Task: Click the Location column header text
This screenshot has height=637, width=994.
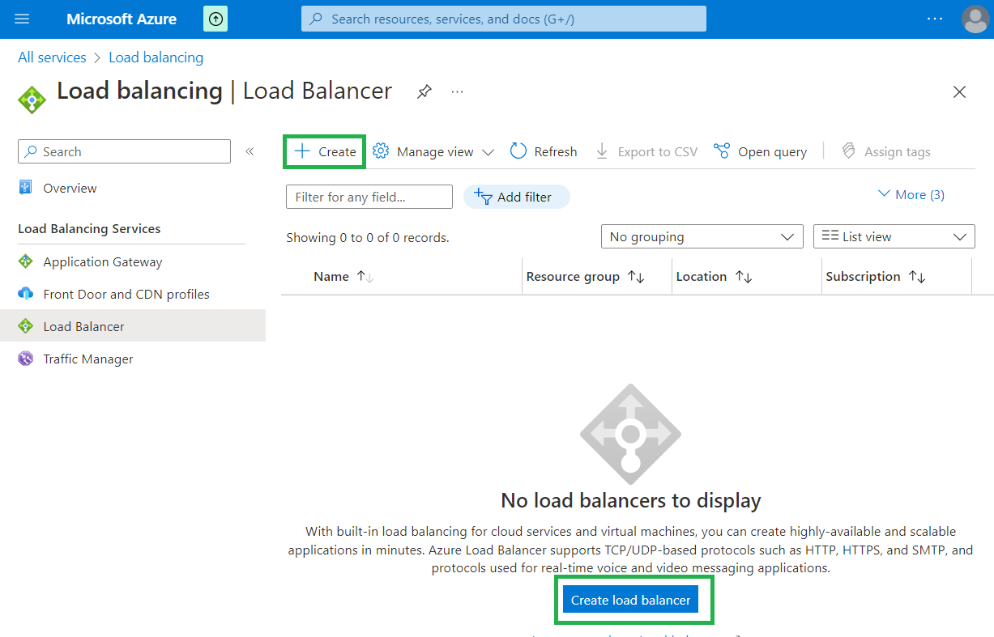Action: pyautogui.click(x=702, y=277)
